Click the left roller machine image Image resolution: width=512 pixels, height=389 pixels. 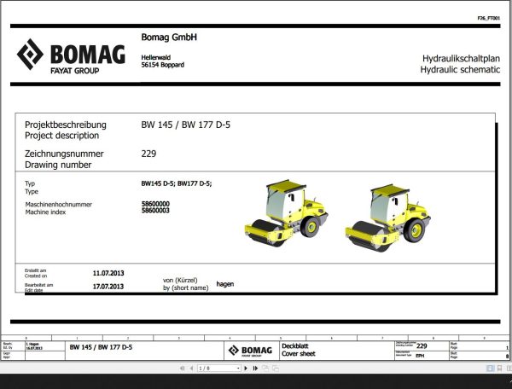coord(286,213)
